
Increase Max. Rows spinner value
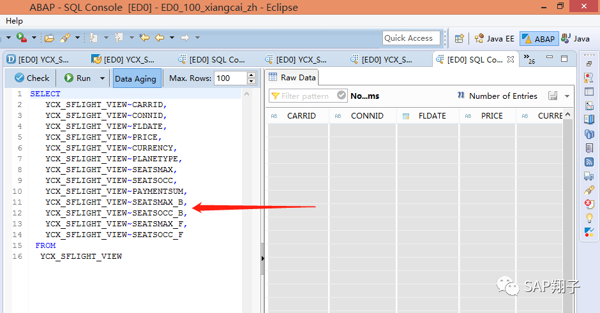[251, 75]
